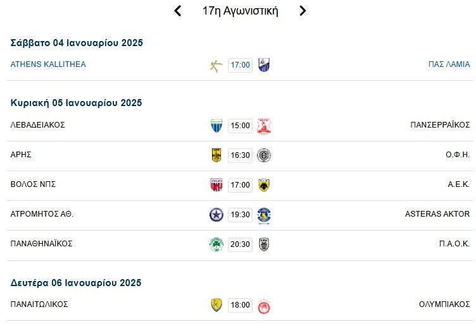Click the 17η Αγωνιστική matchday title

tap(240, 11)
